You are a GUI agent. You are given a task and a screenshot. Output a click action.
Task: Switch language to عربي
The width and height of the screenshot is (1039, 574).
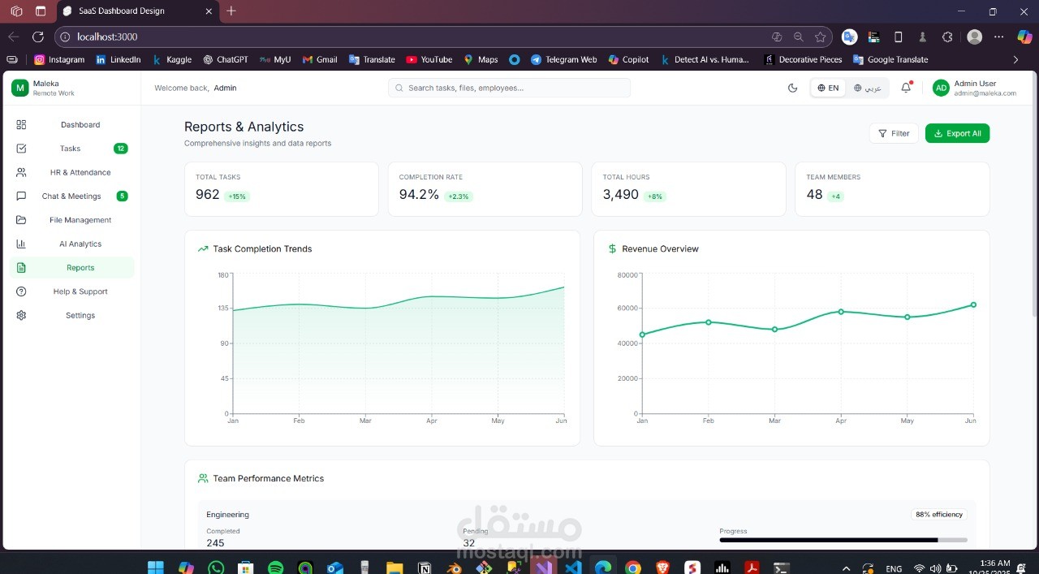pyautogui.click(x=868, y=88)
